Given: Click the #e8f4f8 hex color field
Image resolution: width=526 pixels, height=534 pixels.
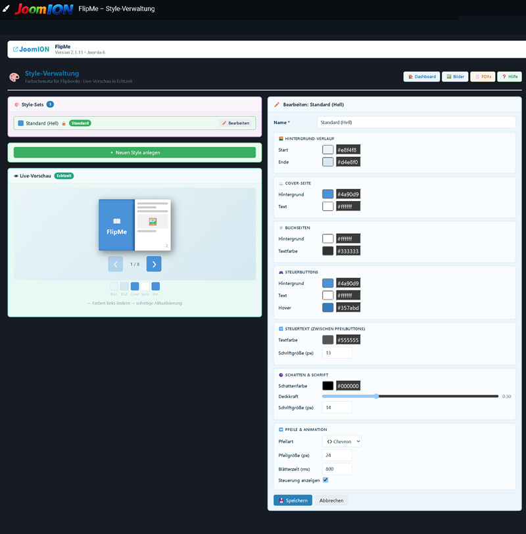Looking at the screenshot, I should pos(348,150).
